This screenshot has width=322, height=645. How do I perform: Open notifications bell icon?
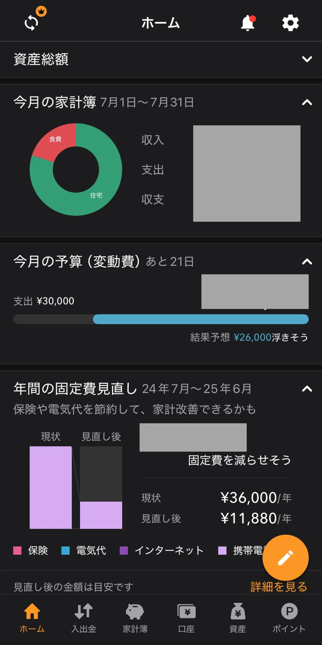tap(248, 23)
